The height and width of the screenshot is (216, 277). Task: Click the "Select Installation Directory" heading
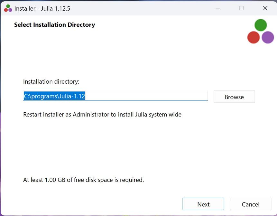click(x=54, y=25)
